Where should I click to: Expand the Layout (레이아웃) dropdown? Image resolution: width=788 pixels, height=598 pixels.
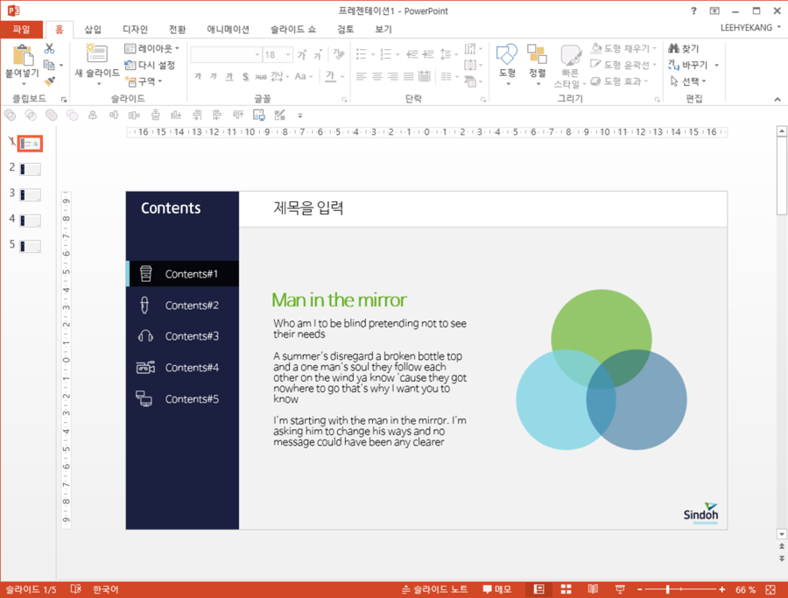click(153, 49)
